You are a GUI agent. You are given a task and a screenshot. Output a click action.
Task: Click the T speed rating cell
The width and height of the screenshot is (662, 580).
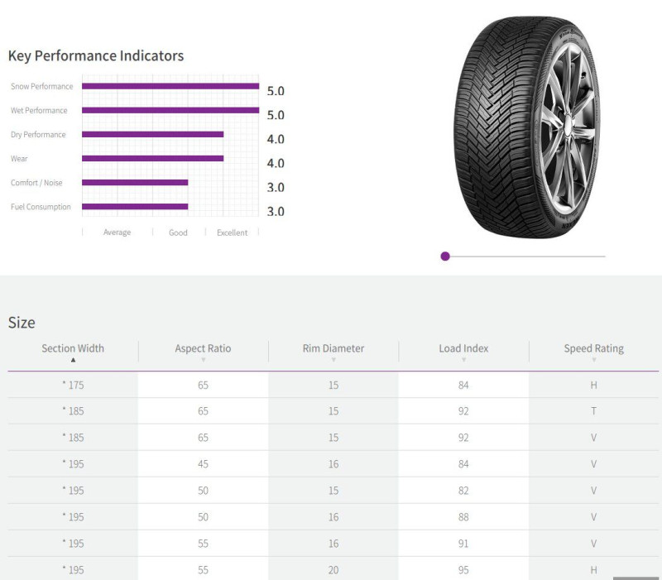point(594,411)
